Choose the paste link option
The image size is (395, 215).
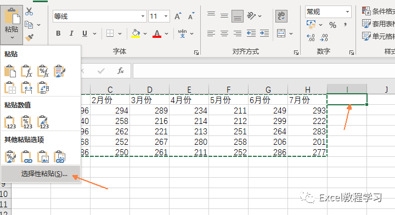26,157
